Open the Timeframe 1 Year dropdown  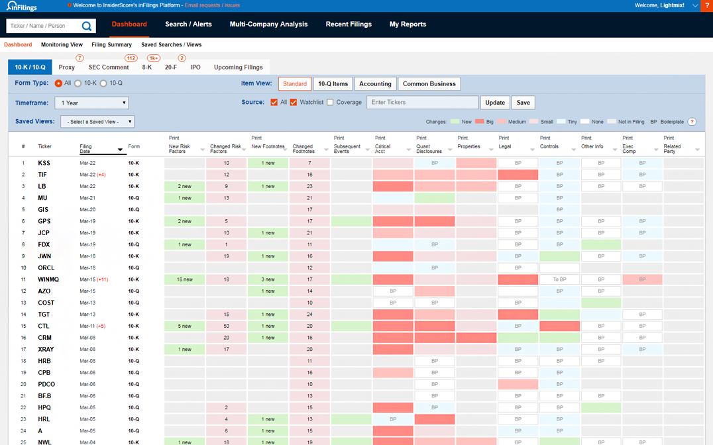(x=91, y=103)
